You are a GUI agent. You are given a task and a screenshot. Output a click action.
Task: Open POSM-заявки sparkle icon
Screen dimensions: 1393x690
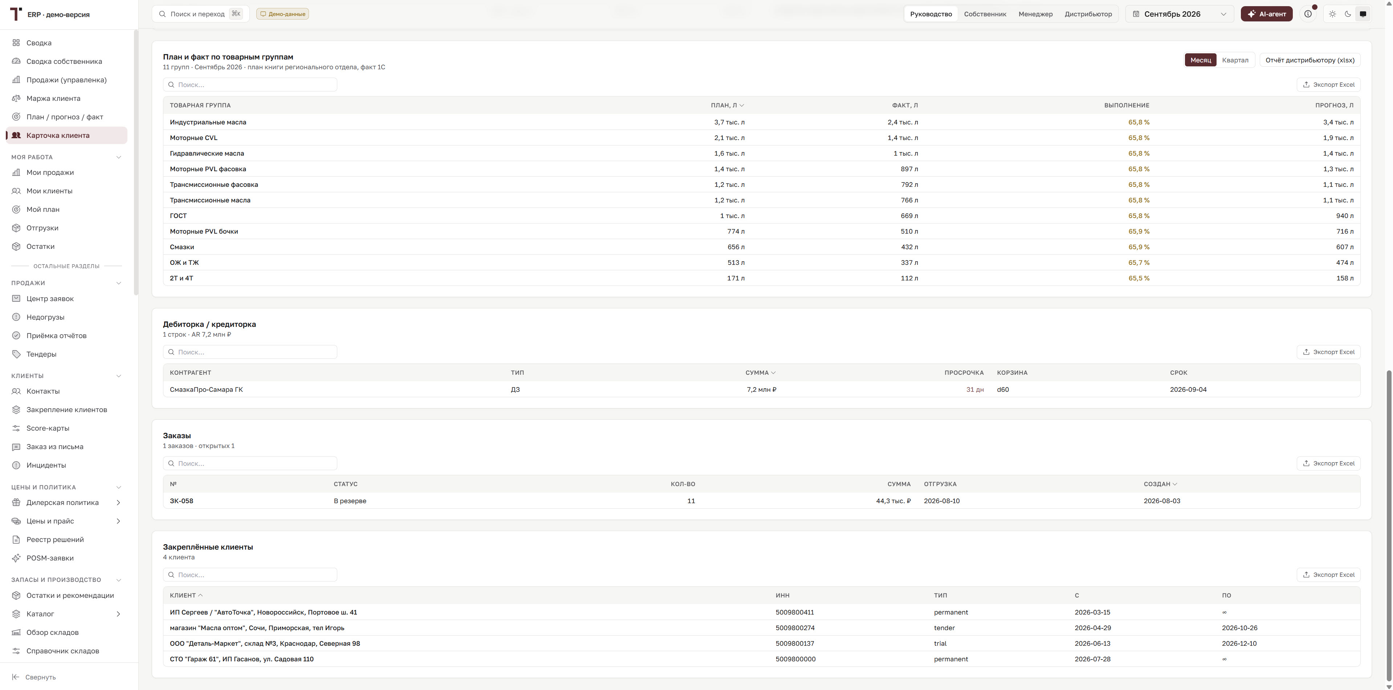point(16,558)
